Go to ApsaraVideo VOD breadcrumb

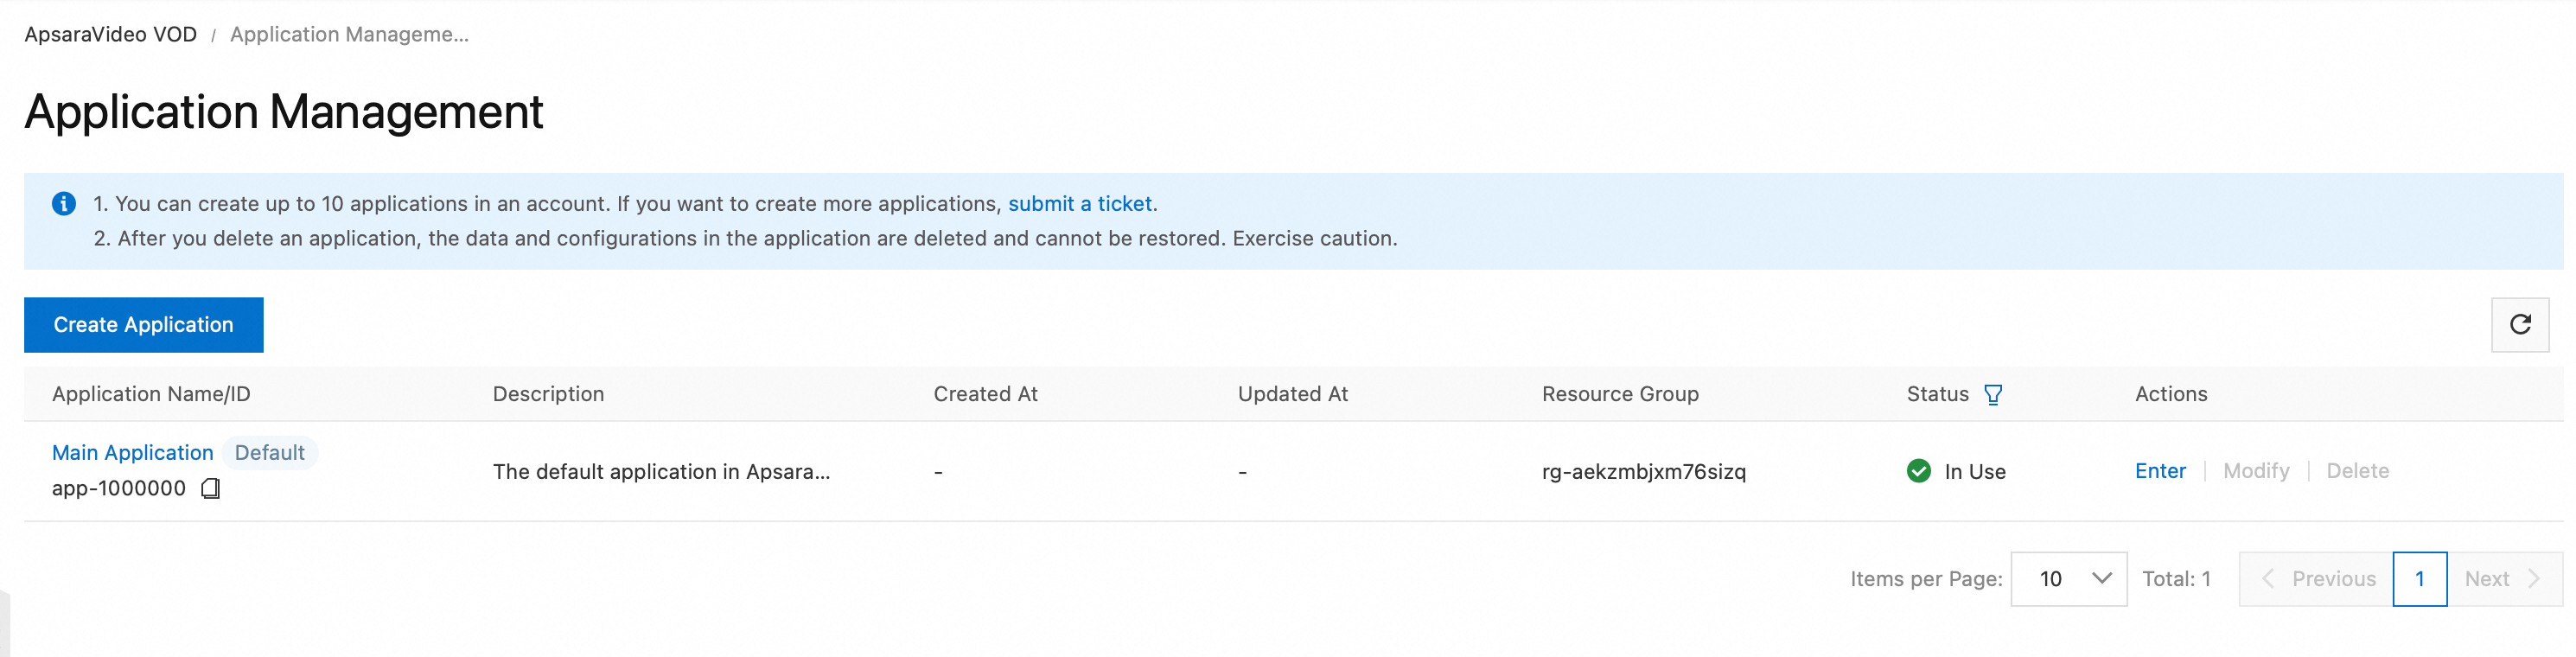pyautogui.click(x=110, y=35)
